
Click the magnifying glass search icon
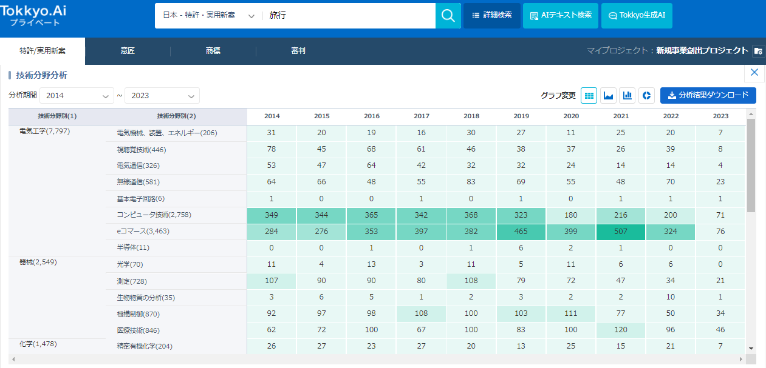pos(448,16)
